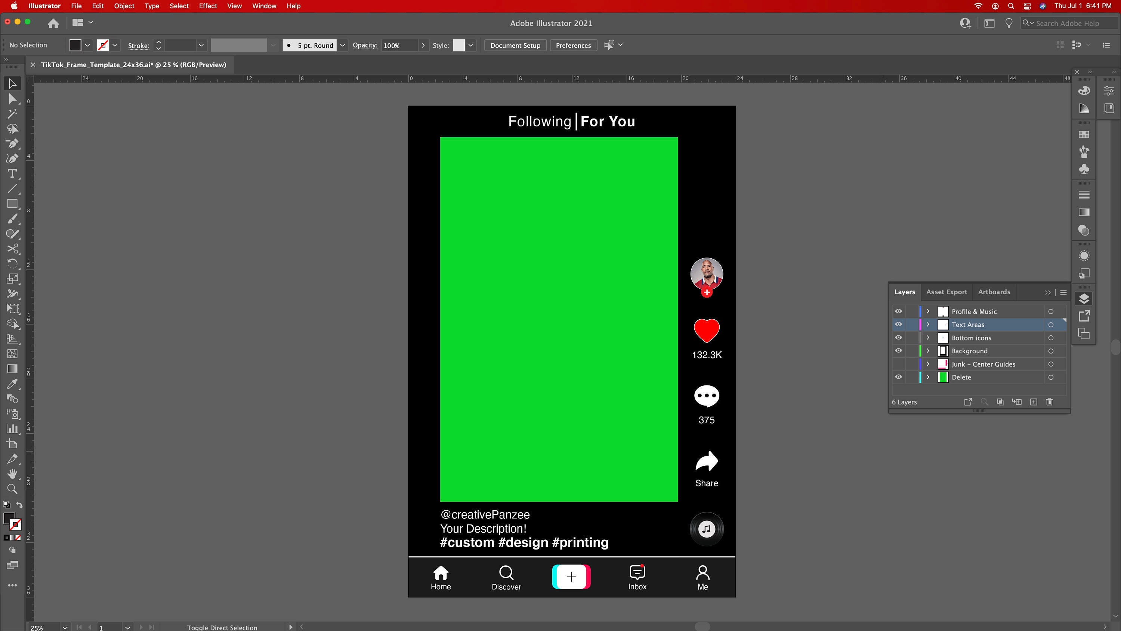Select the Selection tool

coord(12,83)
